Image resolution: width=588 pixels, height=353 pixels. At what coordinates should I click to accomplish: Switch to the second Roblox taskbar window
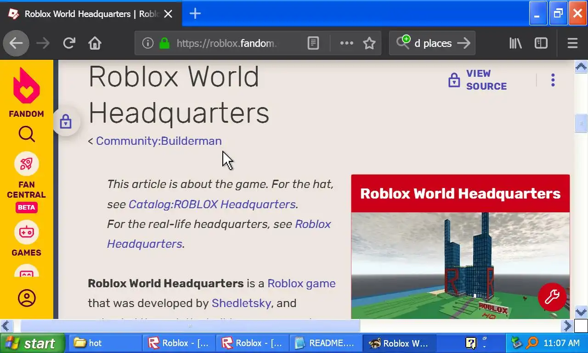(252, 343)
